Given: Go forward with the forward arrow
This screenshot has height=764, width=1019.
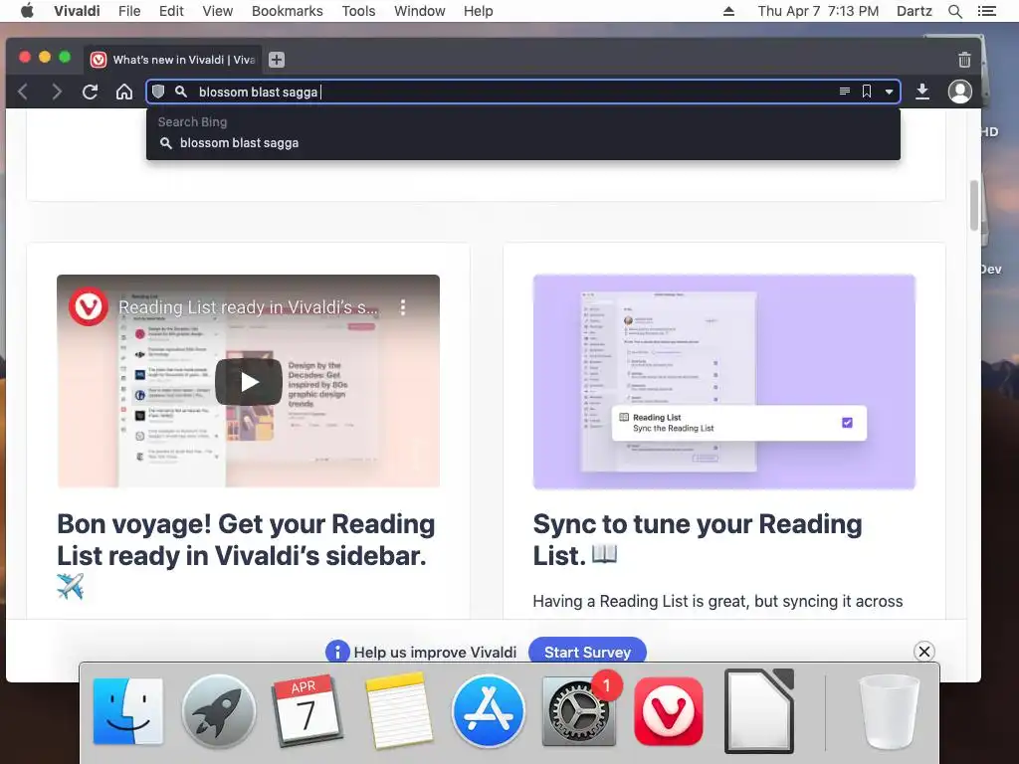Looking at the screenshot, I should (57, 92).
